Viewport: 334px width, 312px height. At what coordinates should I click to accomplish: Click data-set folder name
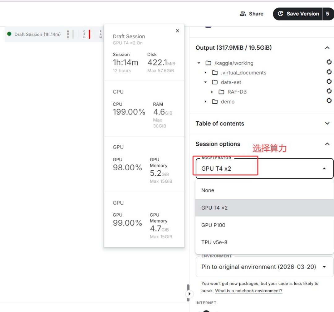coord(231,82)
